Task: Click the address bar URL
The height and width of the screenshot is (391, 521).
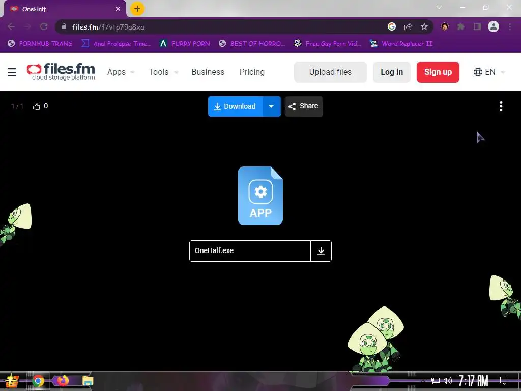Action: click(108, 27)
